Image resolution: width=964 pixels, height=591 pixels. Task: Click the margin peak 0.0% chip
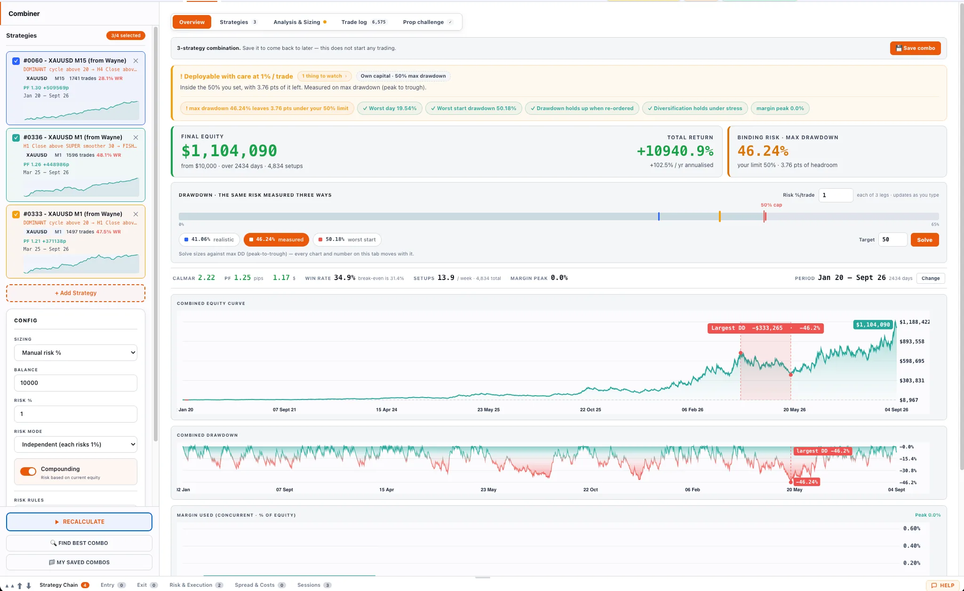pyautogui.click(x=780, y=109)
